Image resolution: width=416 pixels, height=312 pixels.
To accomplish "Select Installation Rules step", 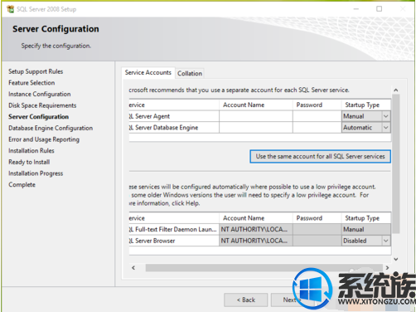I will click(x=31, y=151).
